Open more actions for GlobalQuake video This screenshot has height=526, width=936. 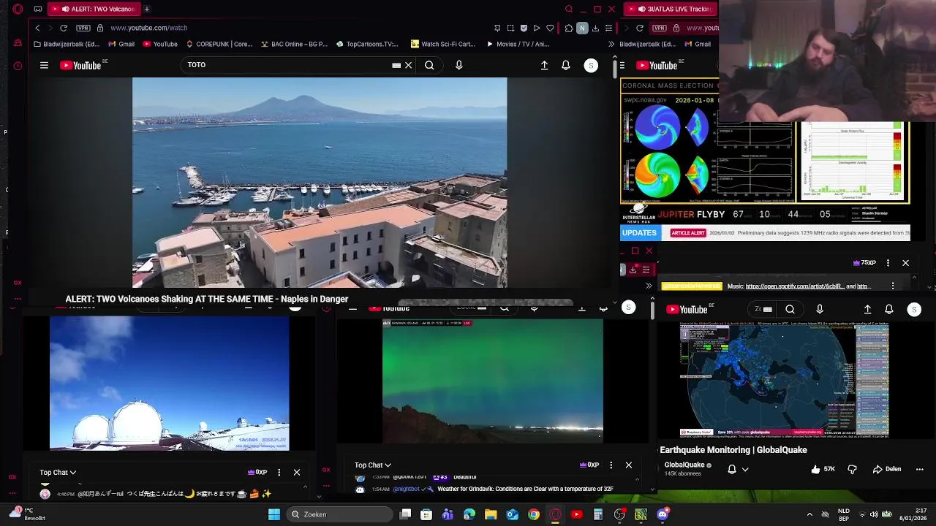pos(920,469)
